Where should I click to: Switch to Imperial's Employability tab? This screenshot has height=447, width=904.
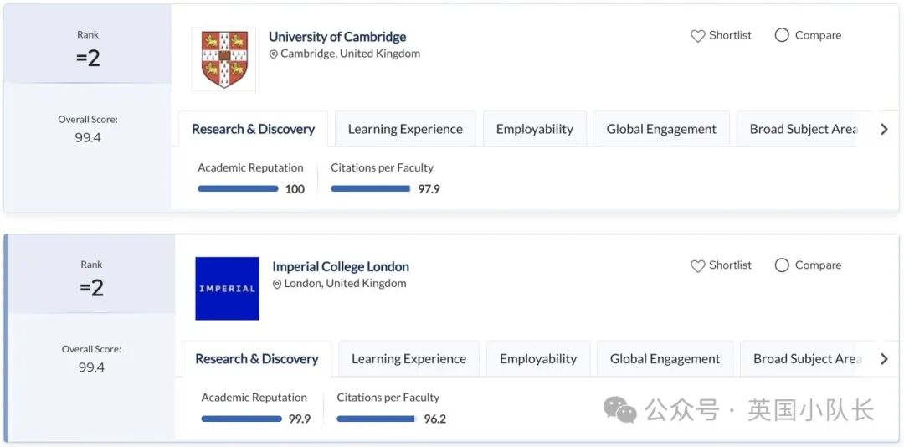click(x=538, y=359)
